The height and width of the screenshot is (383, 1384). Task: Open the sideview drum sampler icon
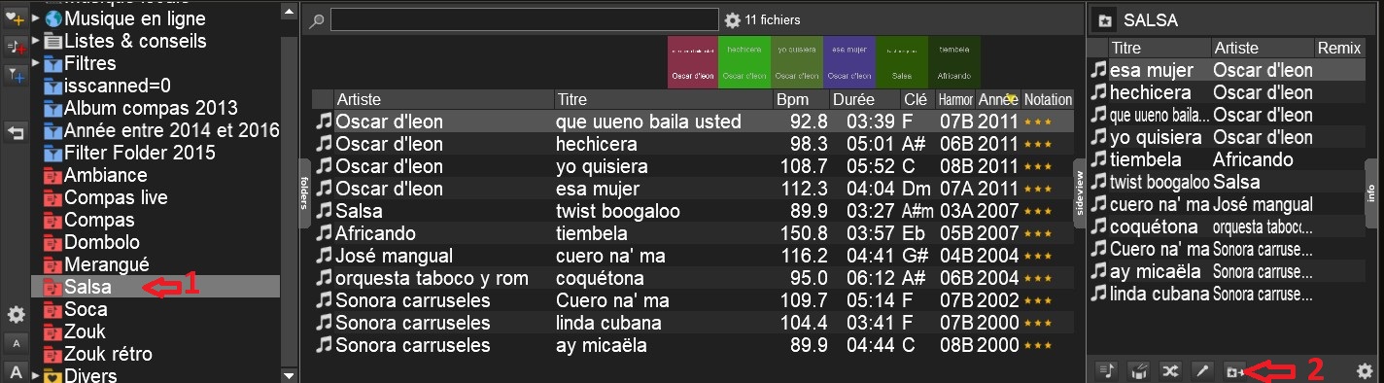(x=1138, y=370)
